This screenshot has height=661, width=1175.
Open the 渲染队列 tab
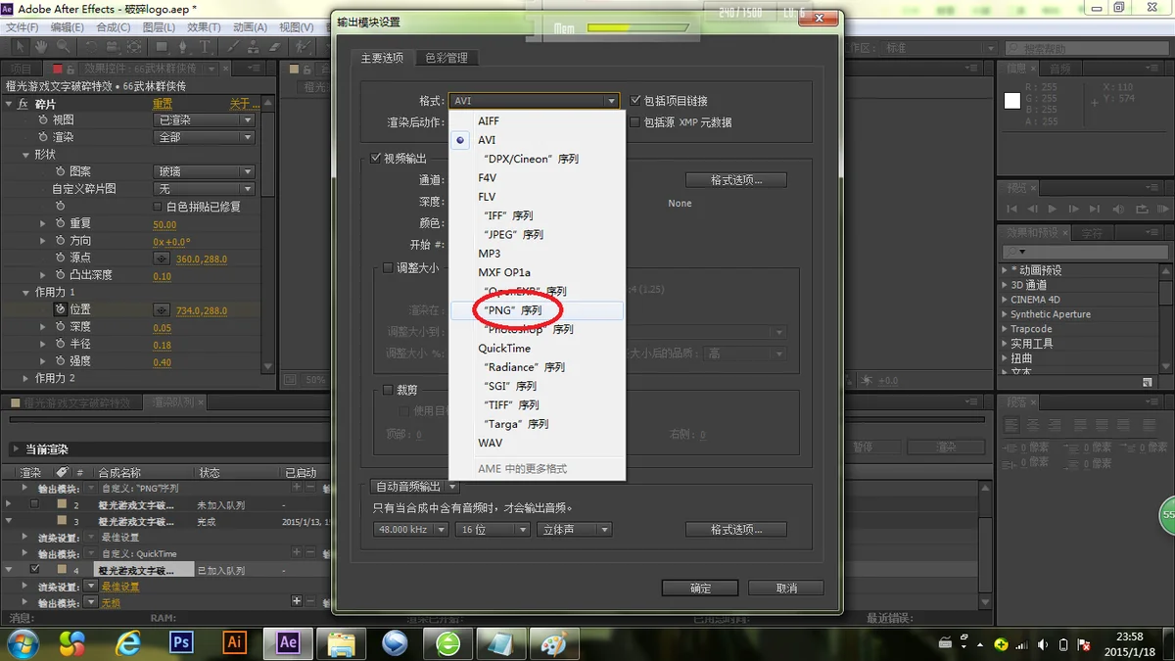pyautogui.click(x=172, y=402)
